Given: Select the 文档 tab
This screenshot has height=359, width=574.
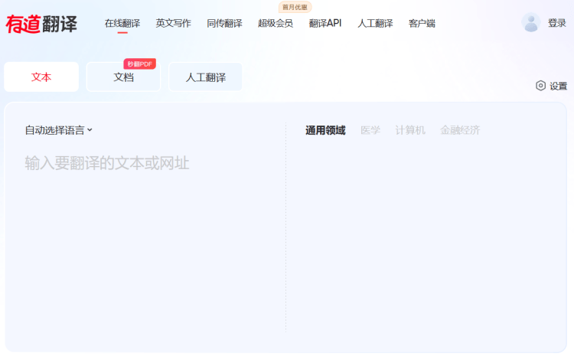Looking at the screenshot, I should (x=123, y=77).
